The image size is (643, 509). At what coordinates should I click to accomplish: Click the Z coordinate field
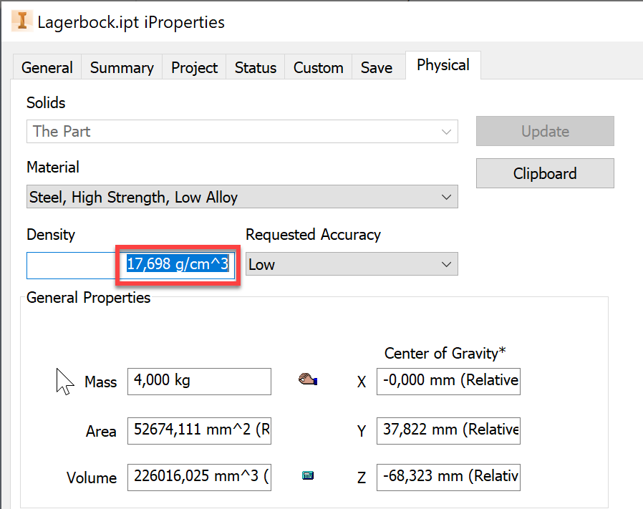(x=448, y=477)
